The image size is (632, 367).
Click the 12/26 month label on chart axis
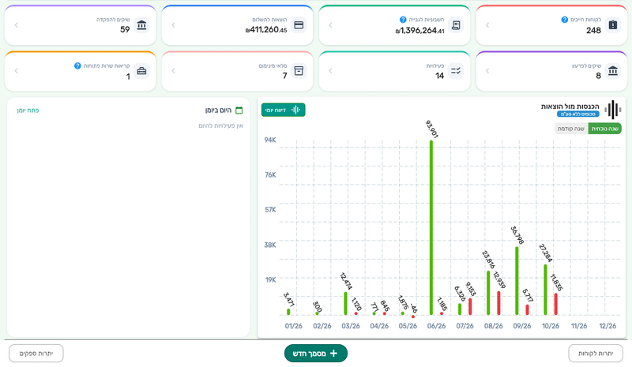pos(608,326)
